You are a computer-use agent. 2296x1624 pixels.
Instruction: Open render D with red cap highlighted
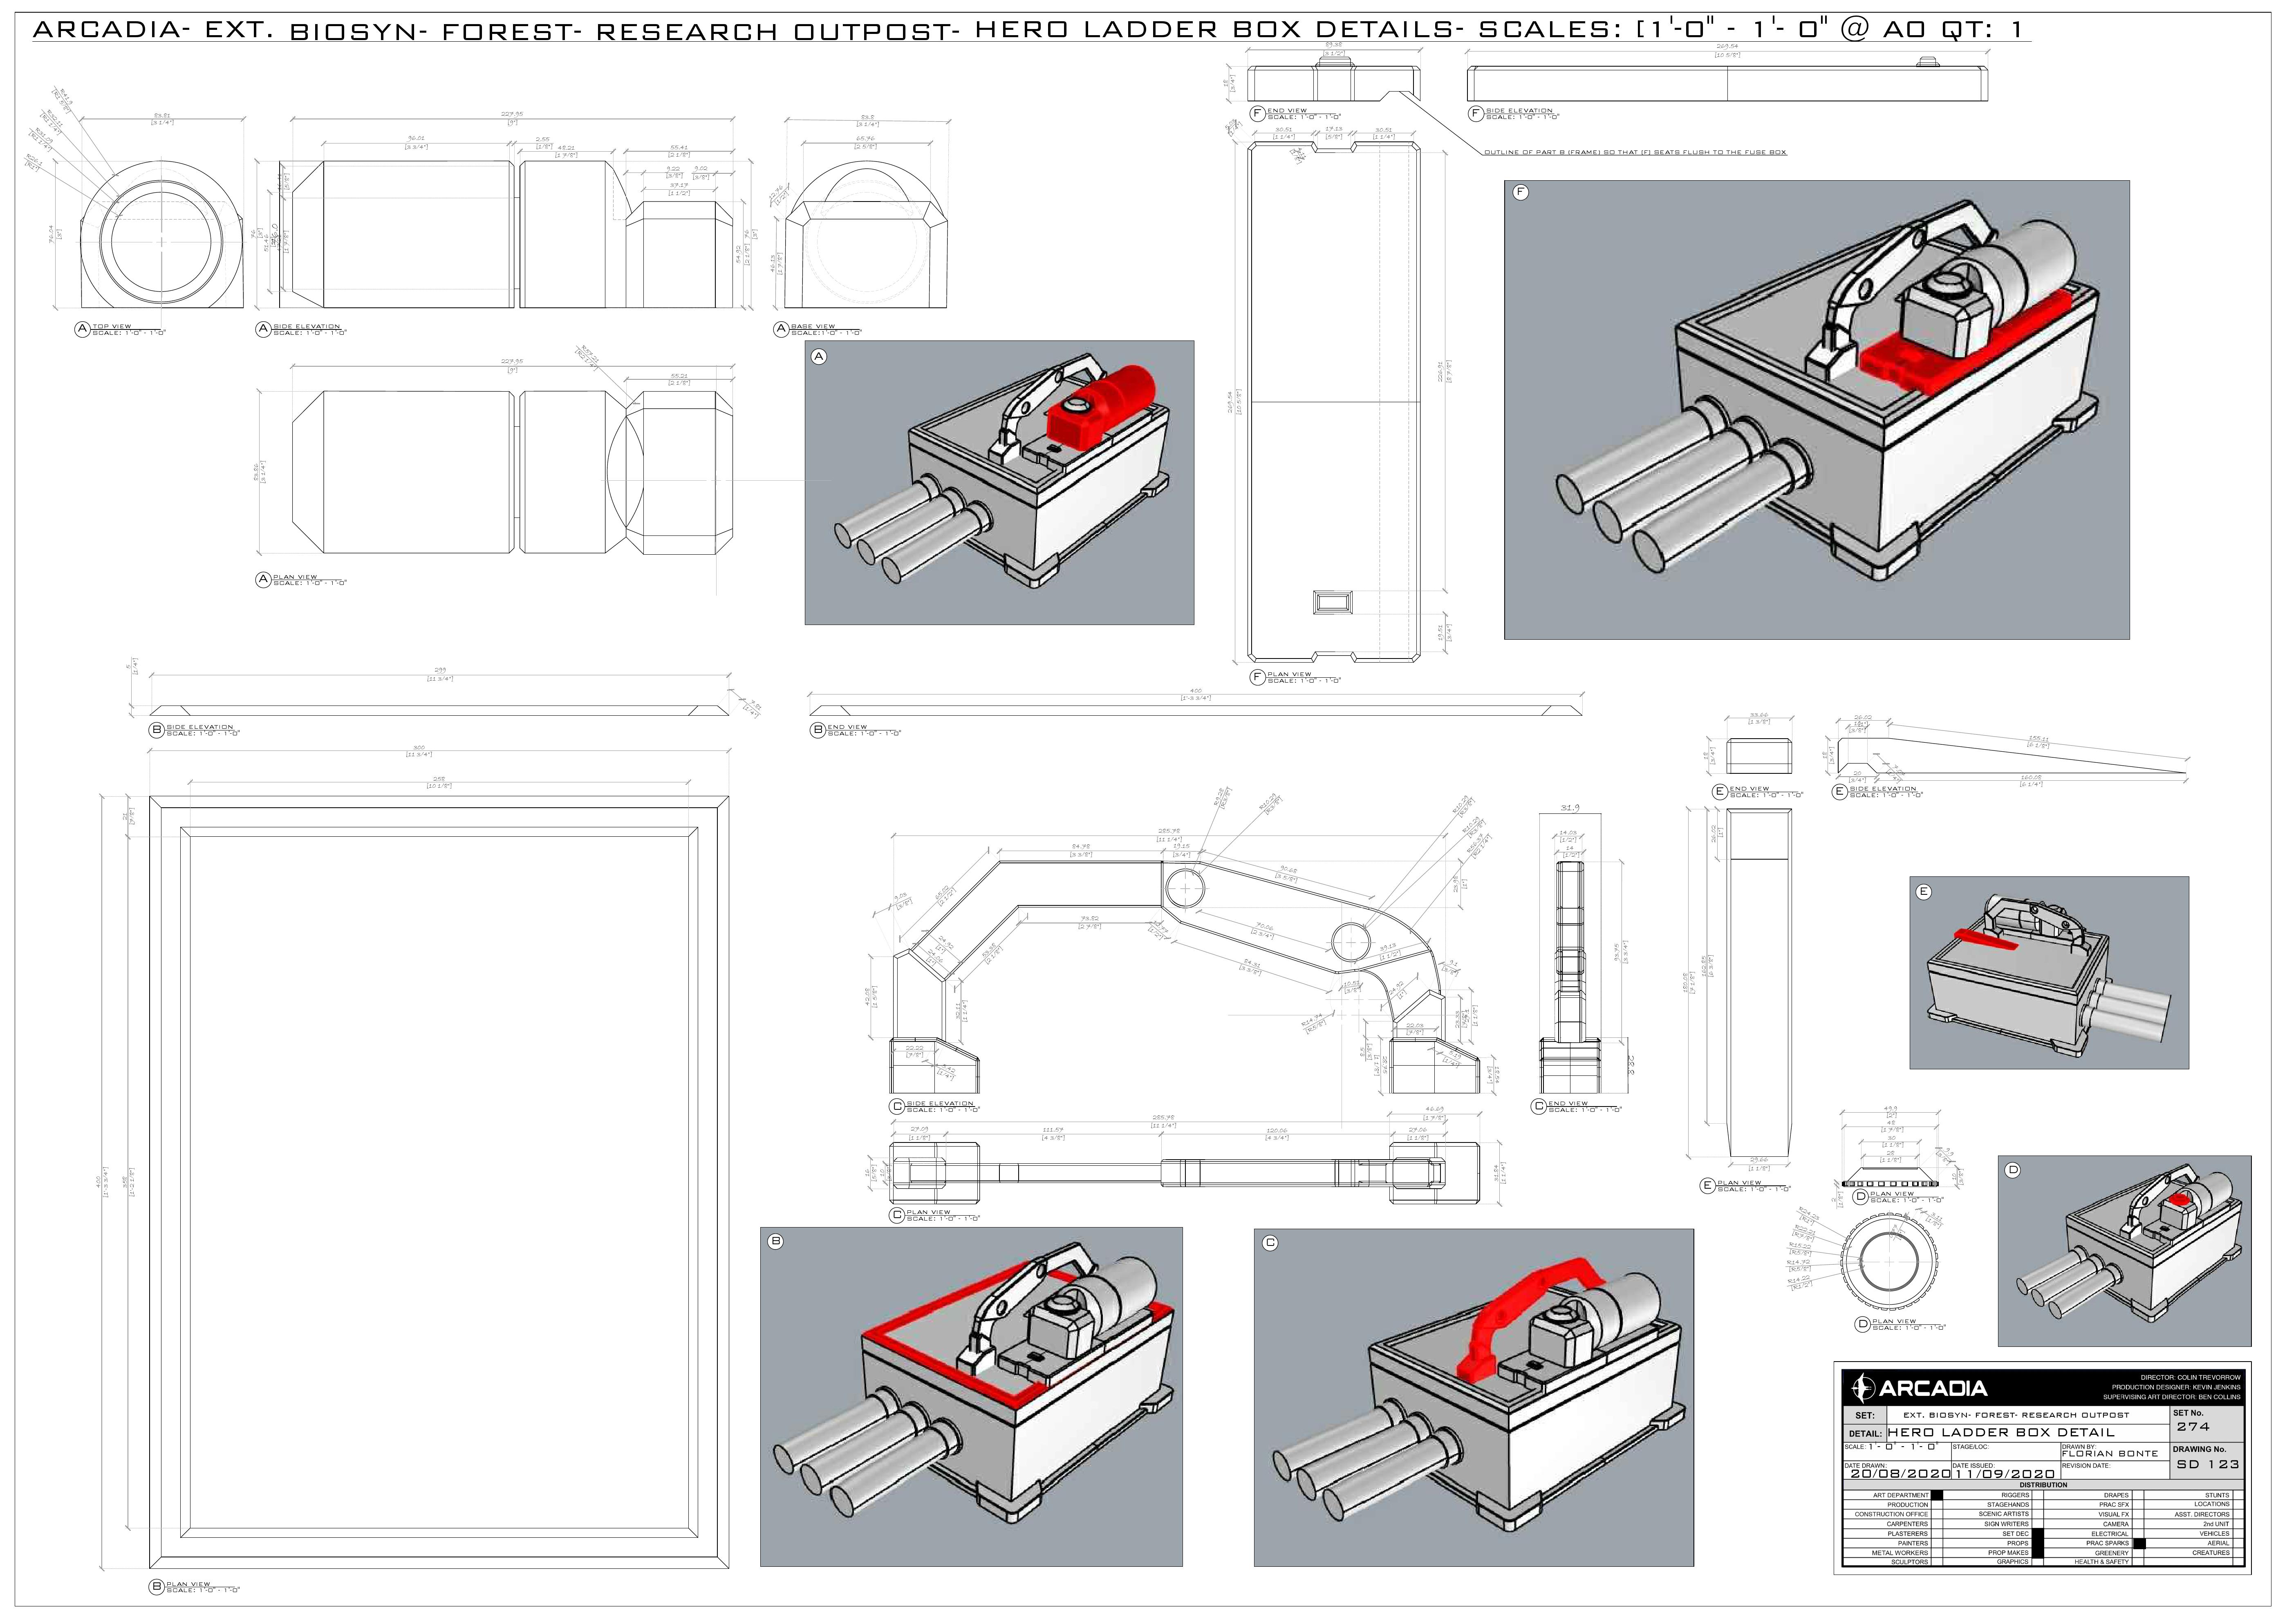tap(2125, 1251)
